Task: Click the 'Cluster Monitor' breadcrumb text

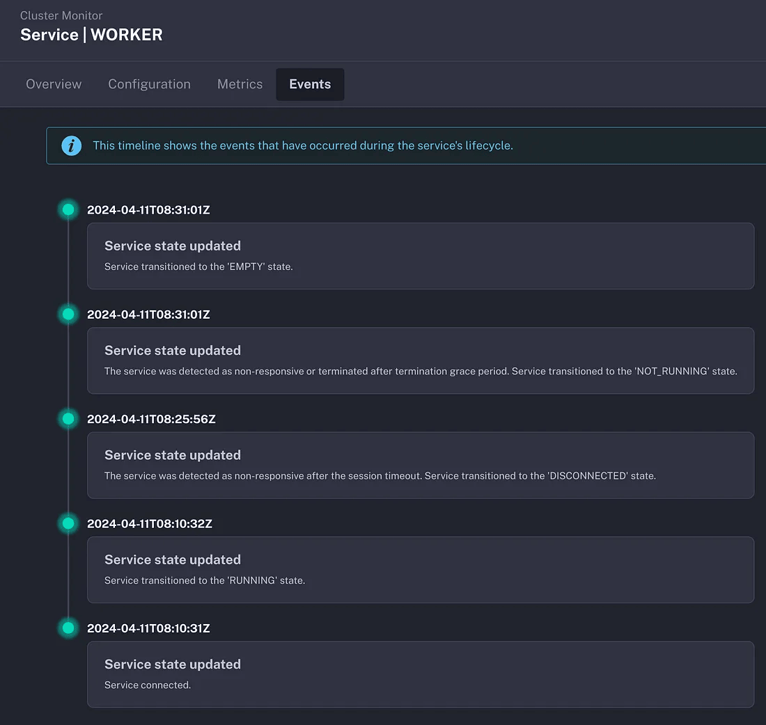Action: click(61, 15)
